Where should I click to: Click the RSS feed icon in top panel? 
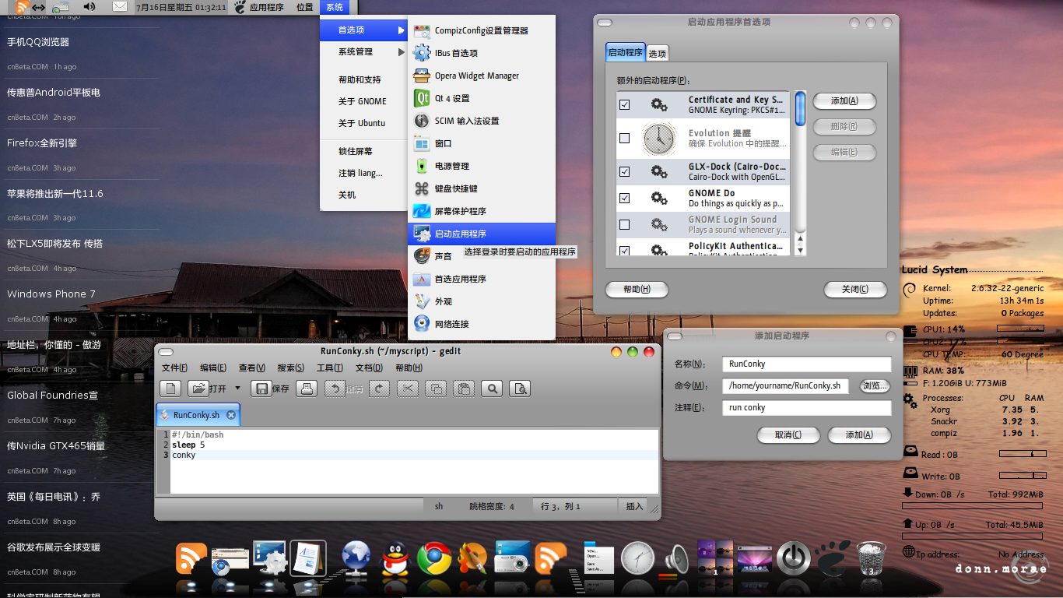[x=23, y=7]
